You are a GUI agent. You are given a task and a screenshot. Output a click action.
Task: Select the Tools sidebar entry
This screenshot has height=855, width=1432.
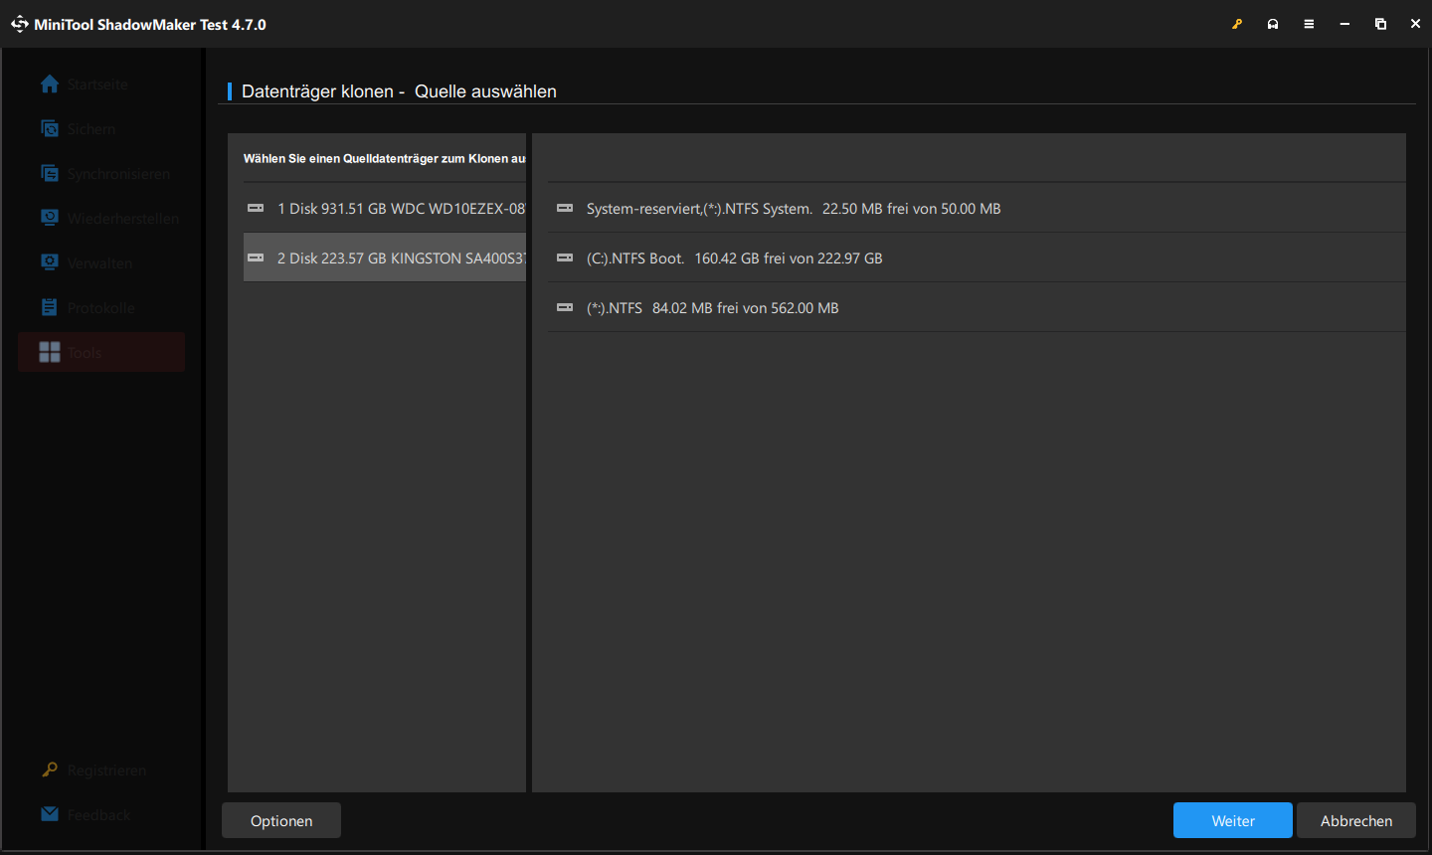pos(101,352)
